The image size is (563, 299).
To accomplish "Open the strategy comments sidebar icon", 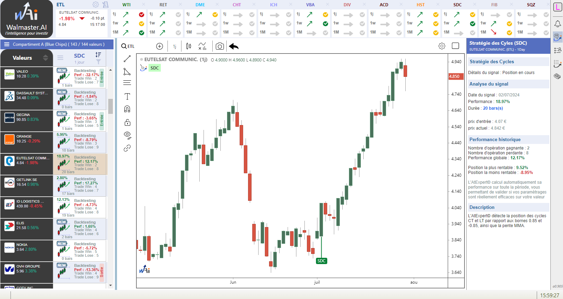I will point(557,37).
